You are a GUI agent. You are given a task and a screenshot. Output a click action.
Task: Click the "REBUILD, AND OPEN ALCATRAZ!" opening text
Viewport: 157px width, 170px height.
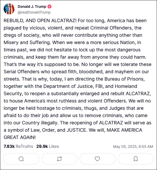(x=38, y=20)
